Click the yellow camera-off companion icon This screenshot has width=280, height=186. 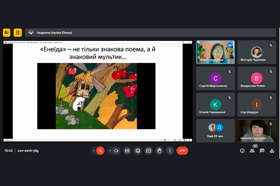click(x=7, y=33)
